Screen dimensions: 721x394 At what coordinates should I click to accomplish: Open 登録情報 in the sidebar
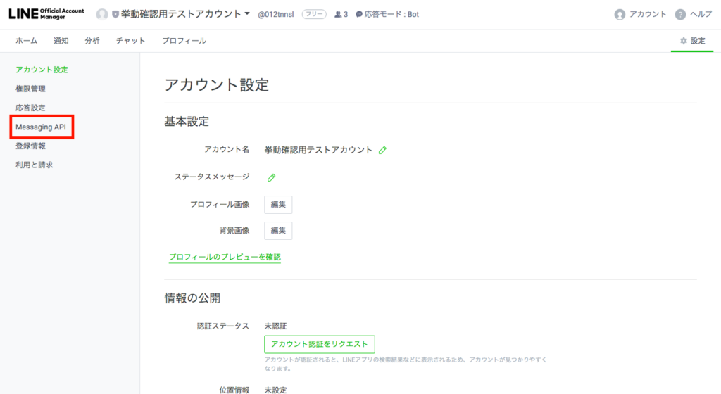pyautogui.click(x=30, y=146)
